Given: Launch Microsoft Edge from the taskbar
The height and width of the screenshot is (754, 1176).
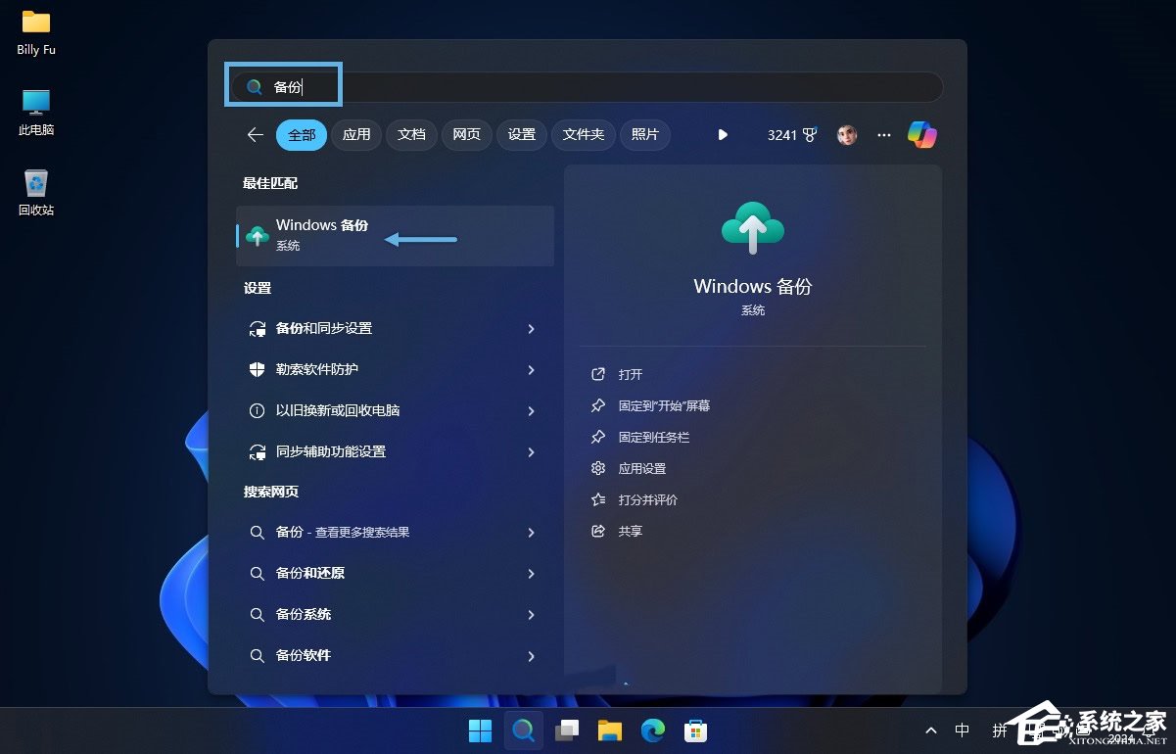Looking at the screenshot, I should point(652,730).
